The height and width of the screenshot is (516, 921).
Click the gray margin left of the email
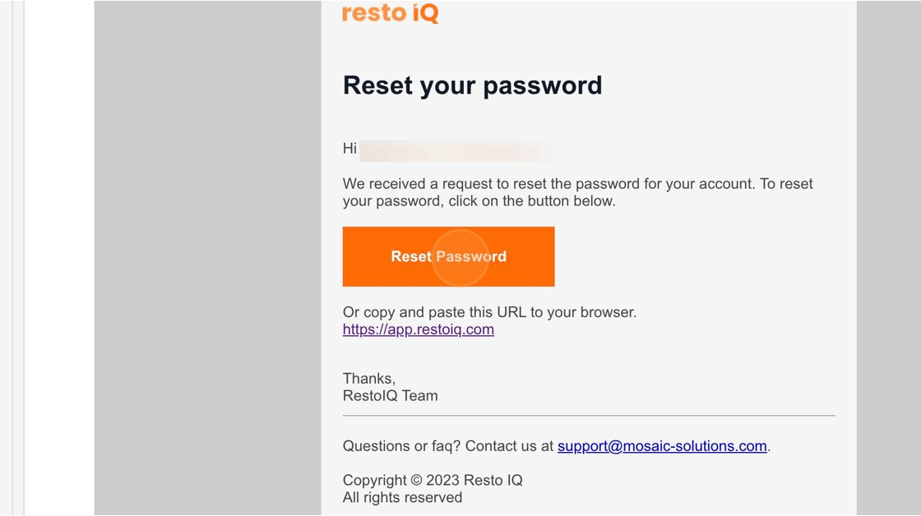click(x=207, y=258)
